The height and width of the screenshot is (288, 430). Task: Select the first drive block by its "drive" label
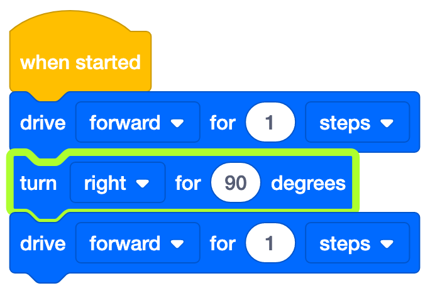point(43,123)
